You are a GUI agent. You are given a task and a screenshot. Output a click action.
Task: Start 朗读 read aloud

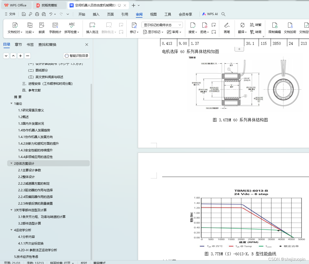click(x=42, y=28)
